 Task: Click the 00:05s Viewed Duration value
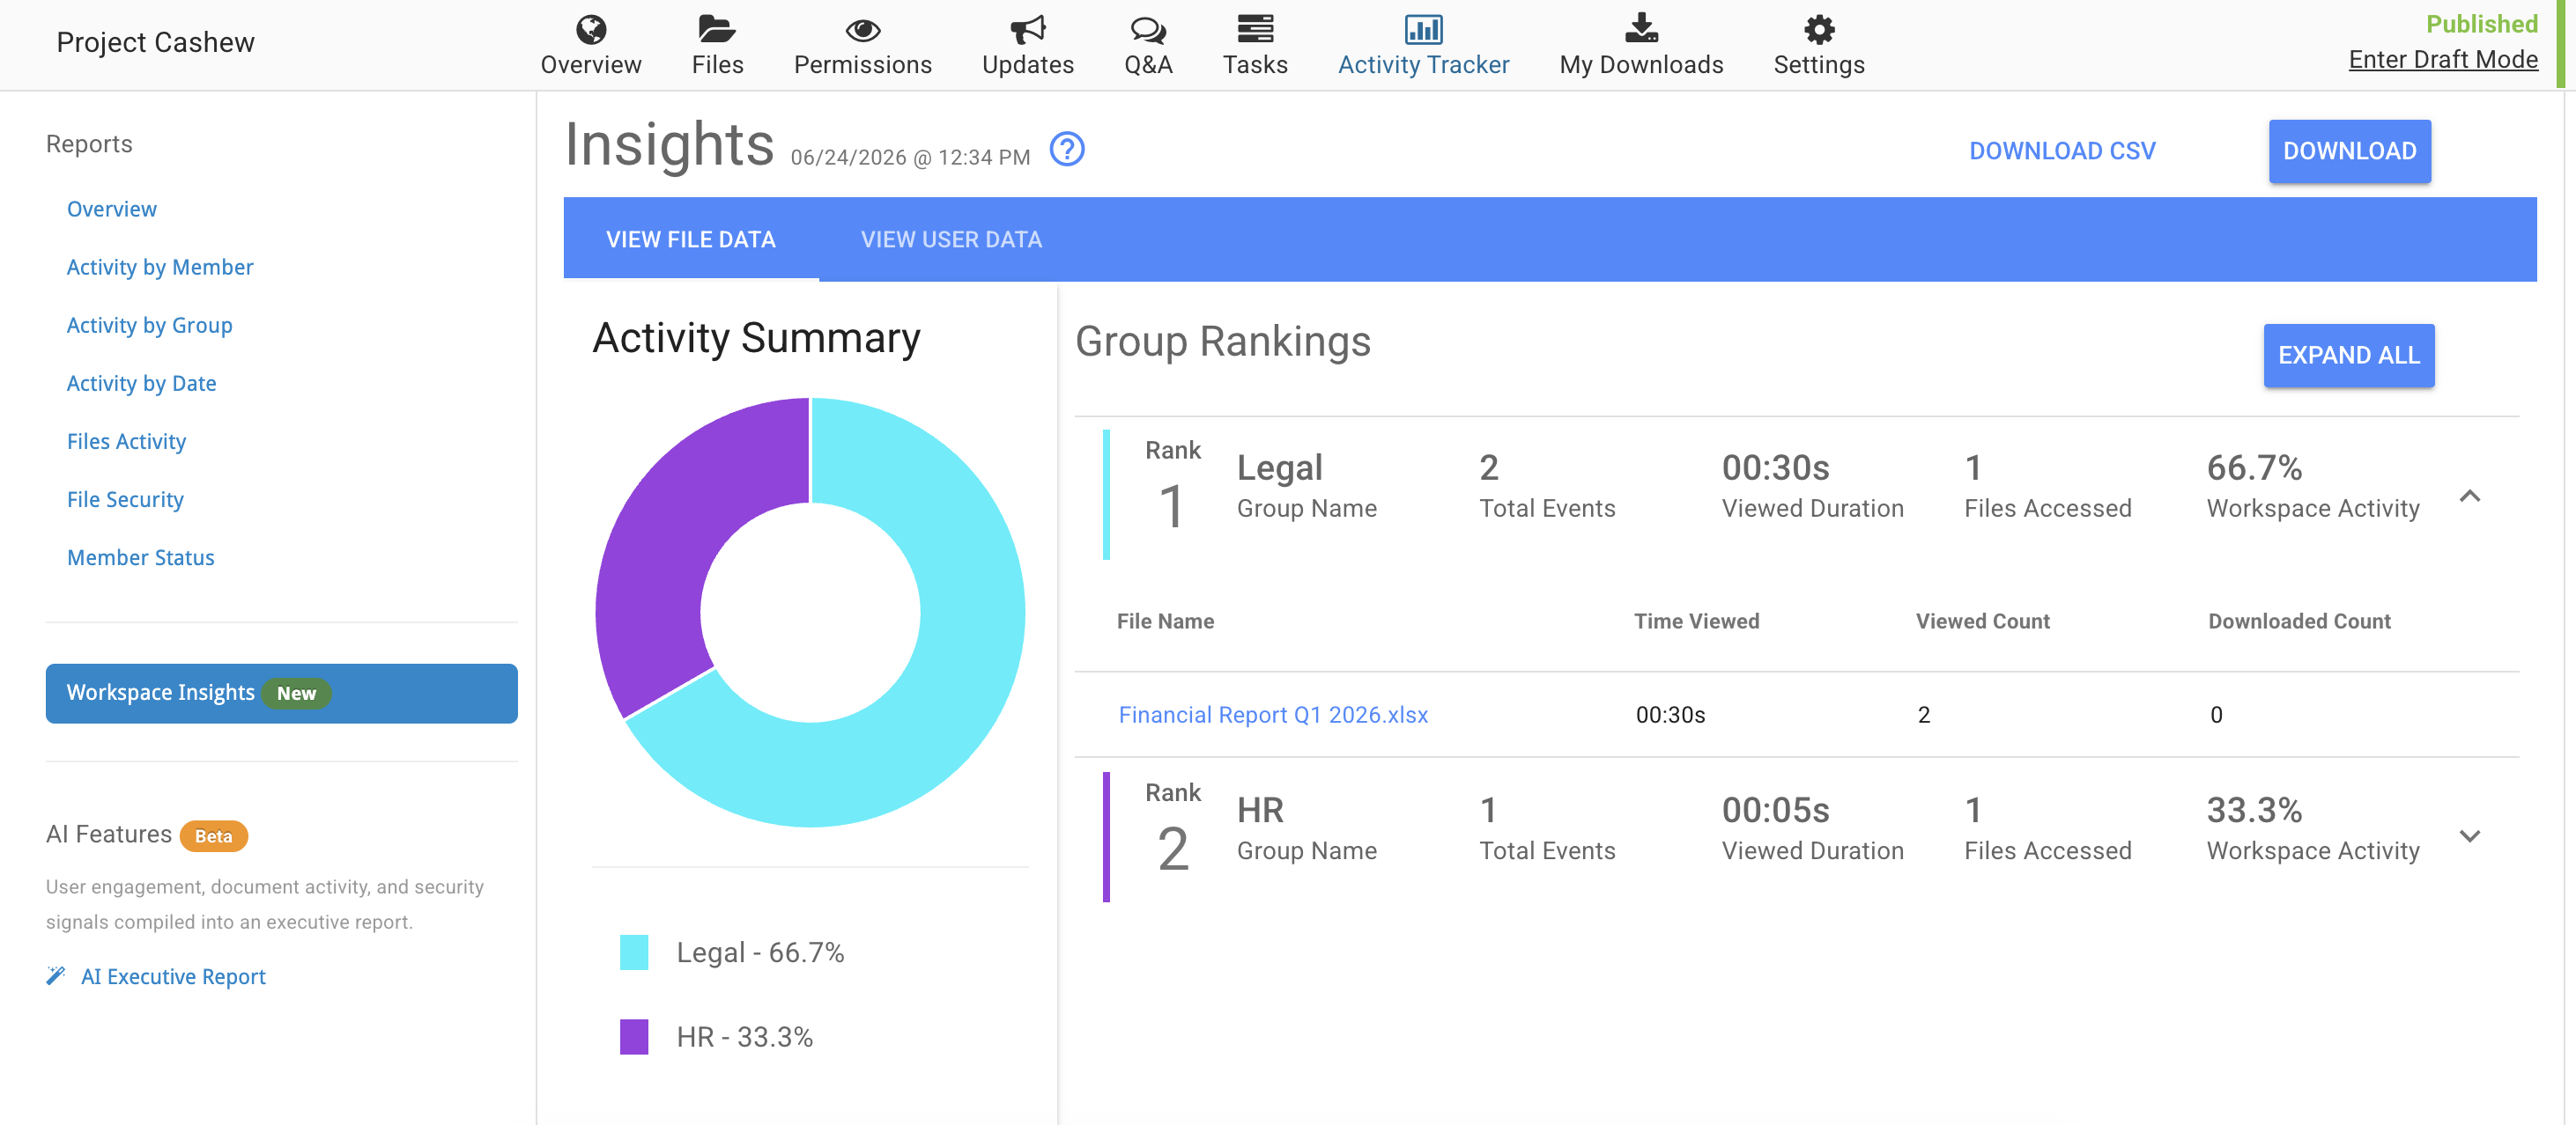tap(1775, 809)
